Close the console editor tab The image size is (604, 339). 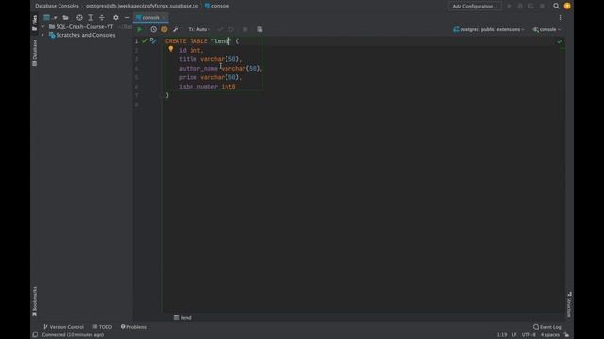[x=164, y=17]
